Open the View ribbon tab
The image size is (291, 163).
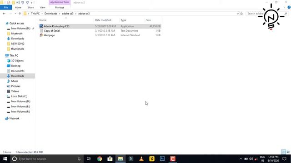tap(42, 7)
